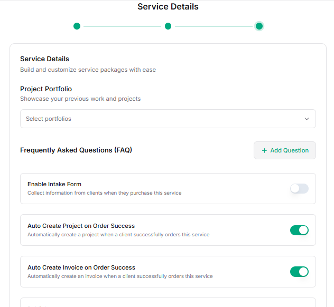Jump to the second step indicator dot
This screenshot has height=307, width=334.
tap(168, 26)
